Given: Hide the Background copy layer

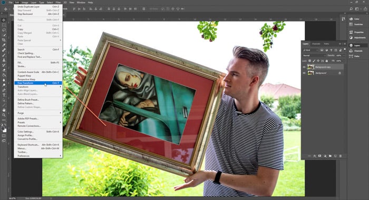Looking at the screenshot, I should click(x=304, y=67).
